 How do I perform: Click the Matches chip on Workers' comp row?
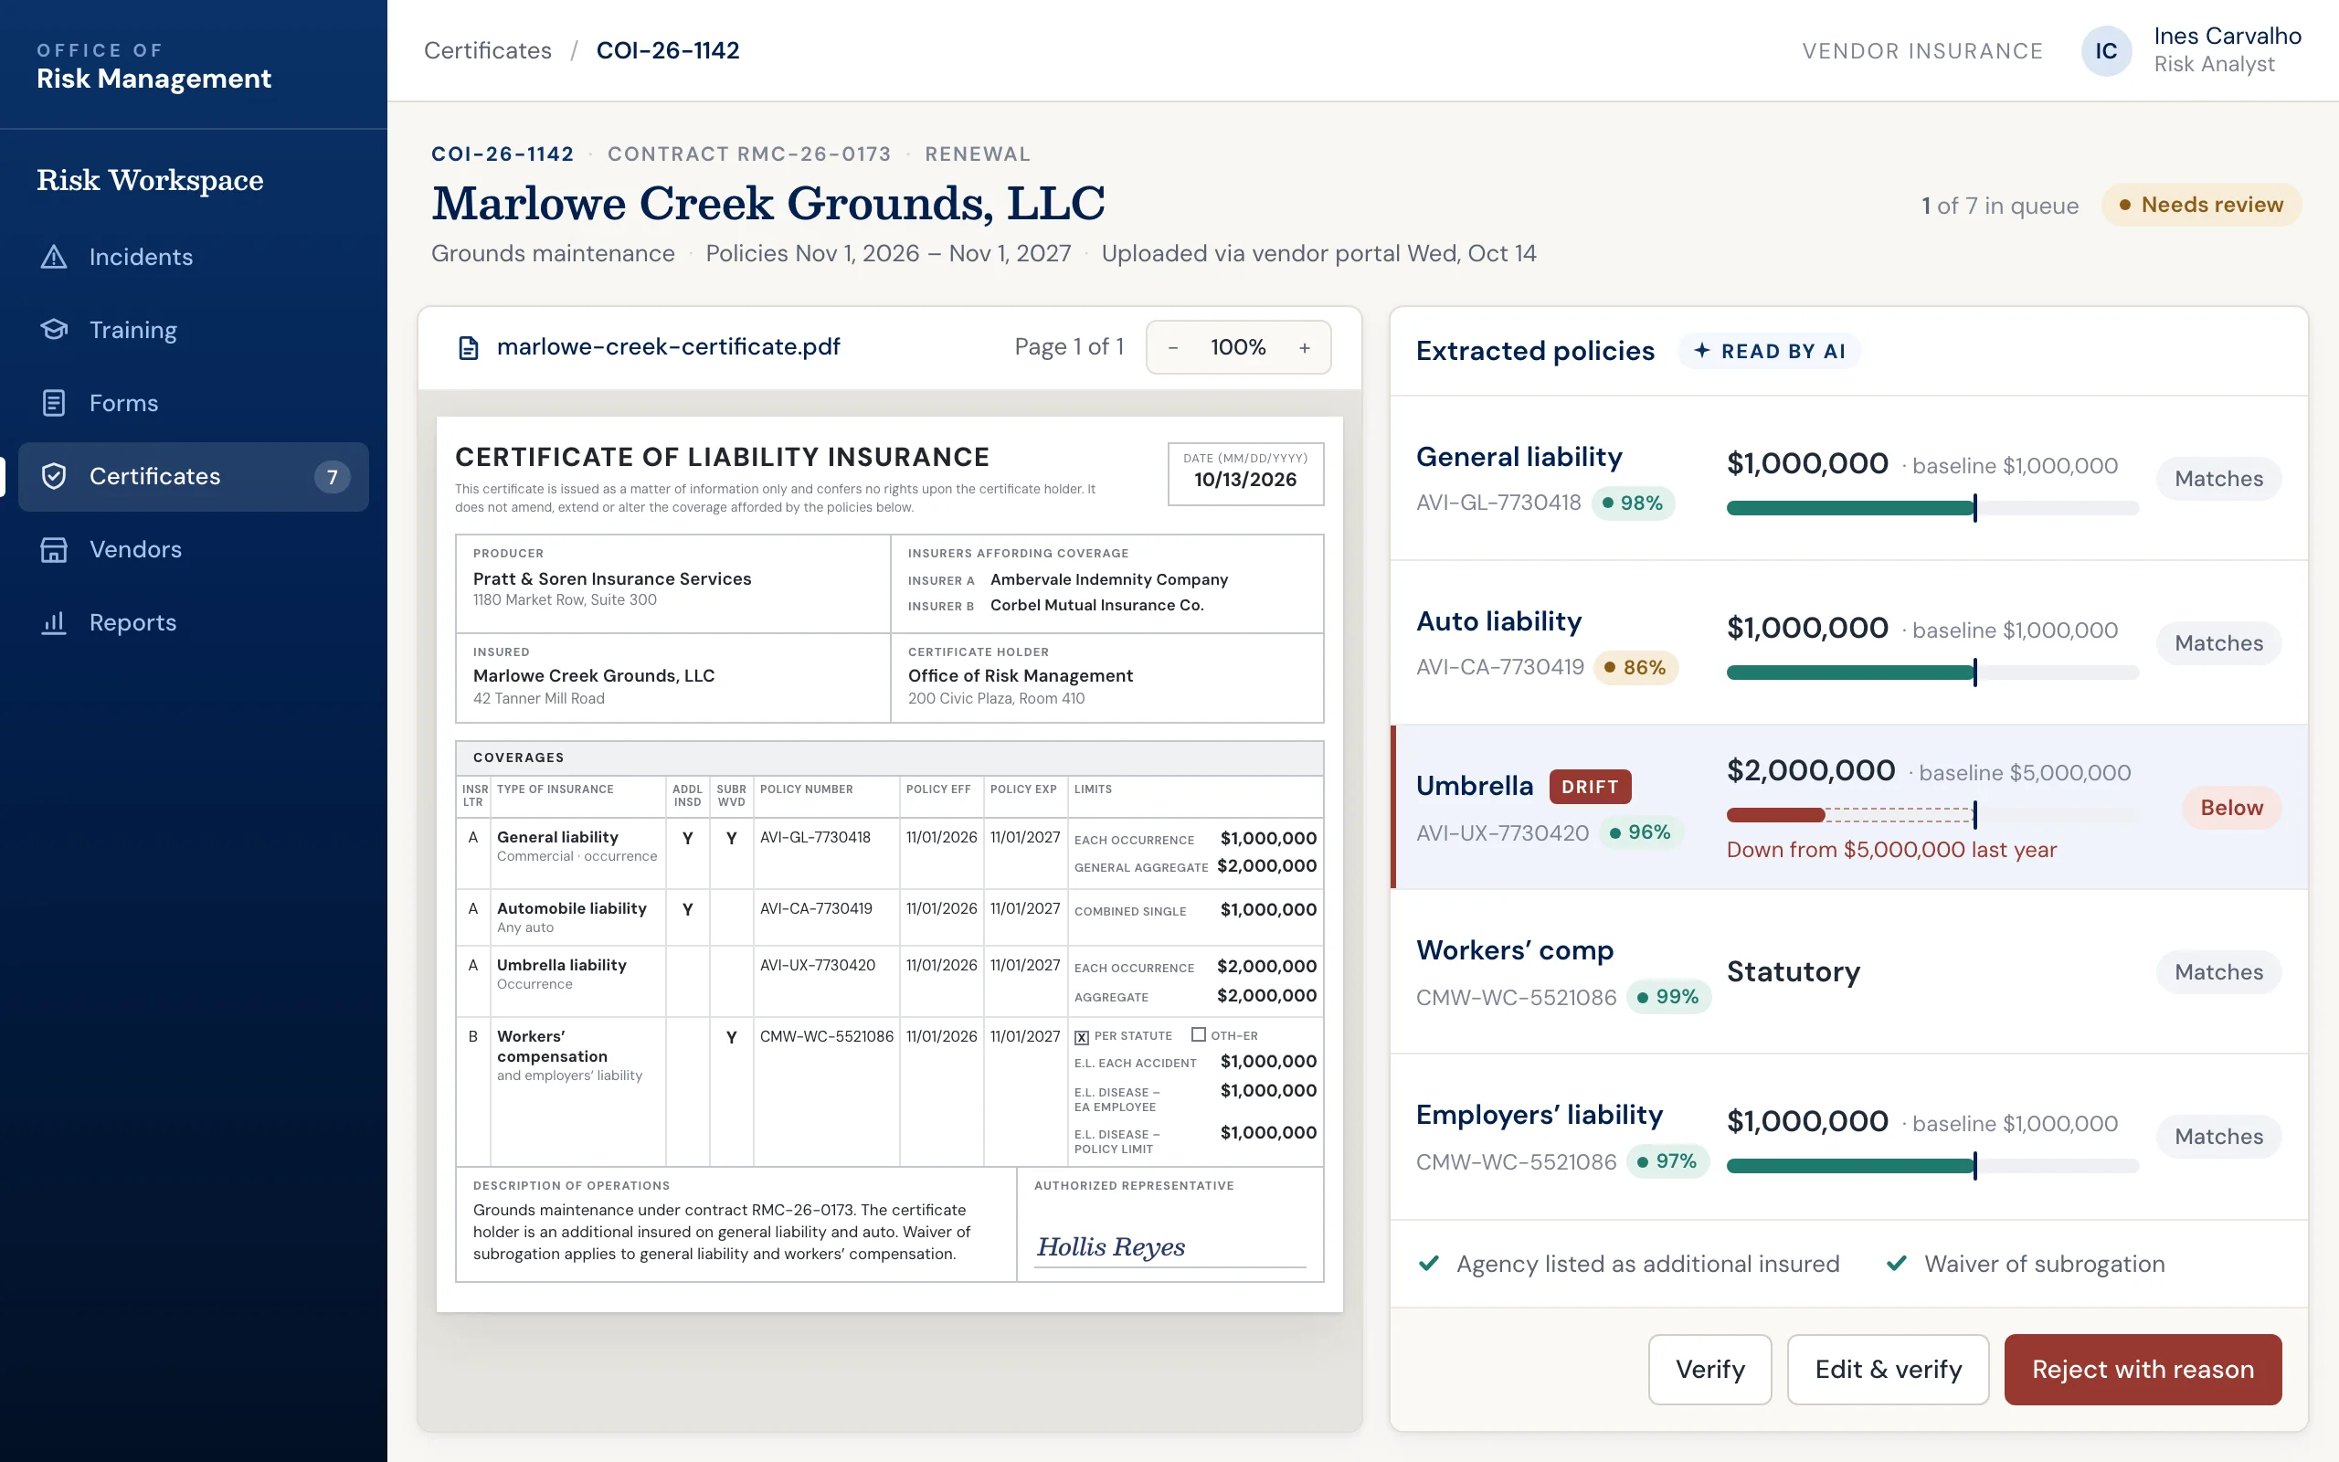point(2218,971)
